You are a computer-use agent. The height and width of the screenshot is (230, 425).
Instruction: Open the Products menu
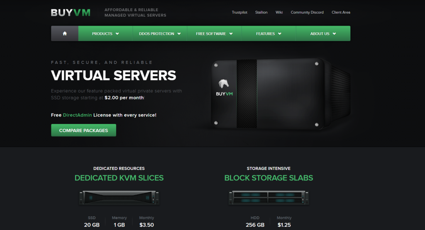coord(105,34)
